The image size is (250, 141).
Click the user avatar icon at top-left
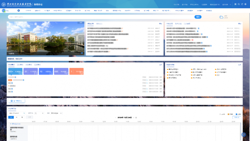pyautogui.click(x=4, y=10)
